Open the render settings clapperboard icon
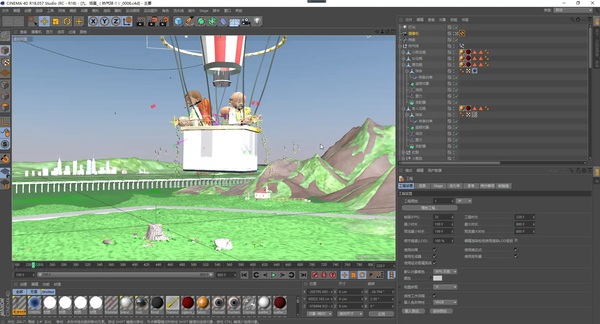 coord(164,21)
